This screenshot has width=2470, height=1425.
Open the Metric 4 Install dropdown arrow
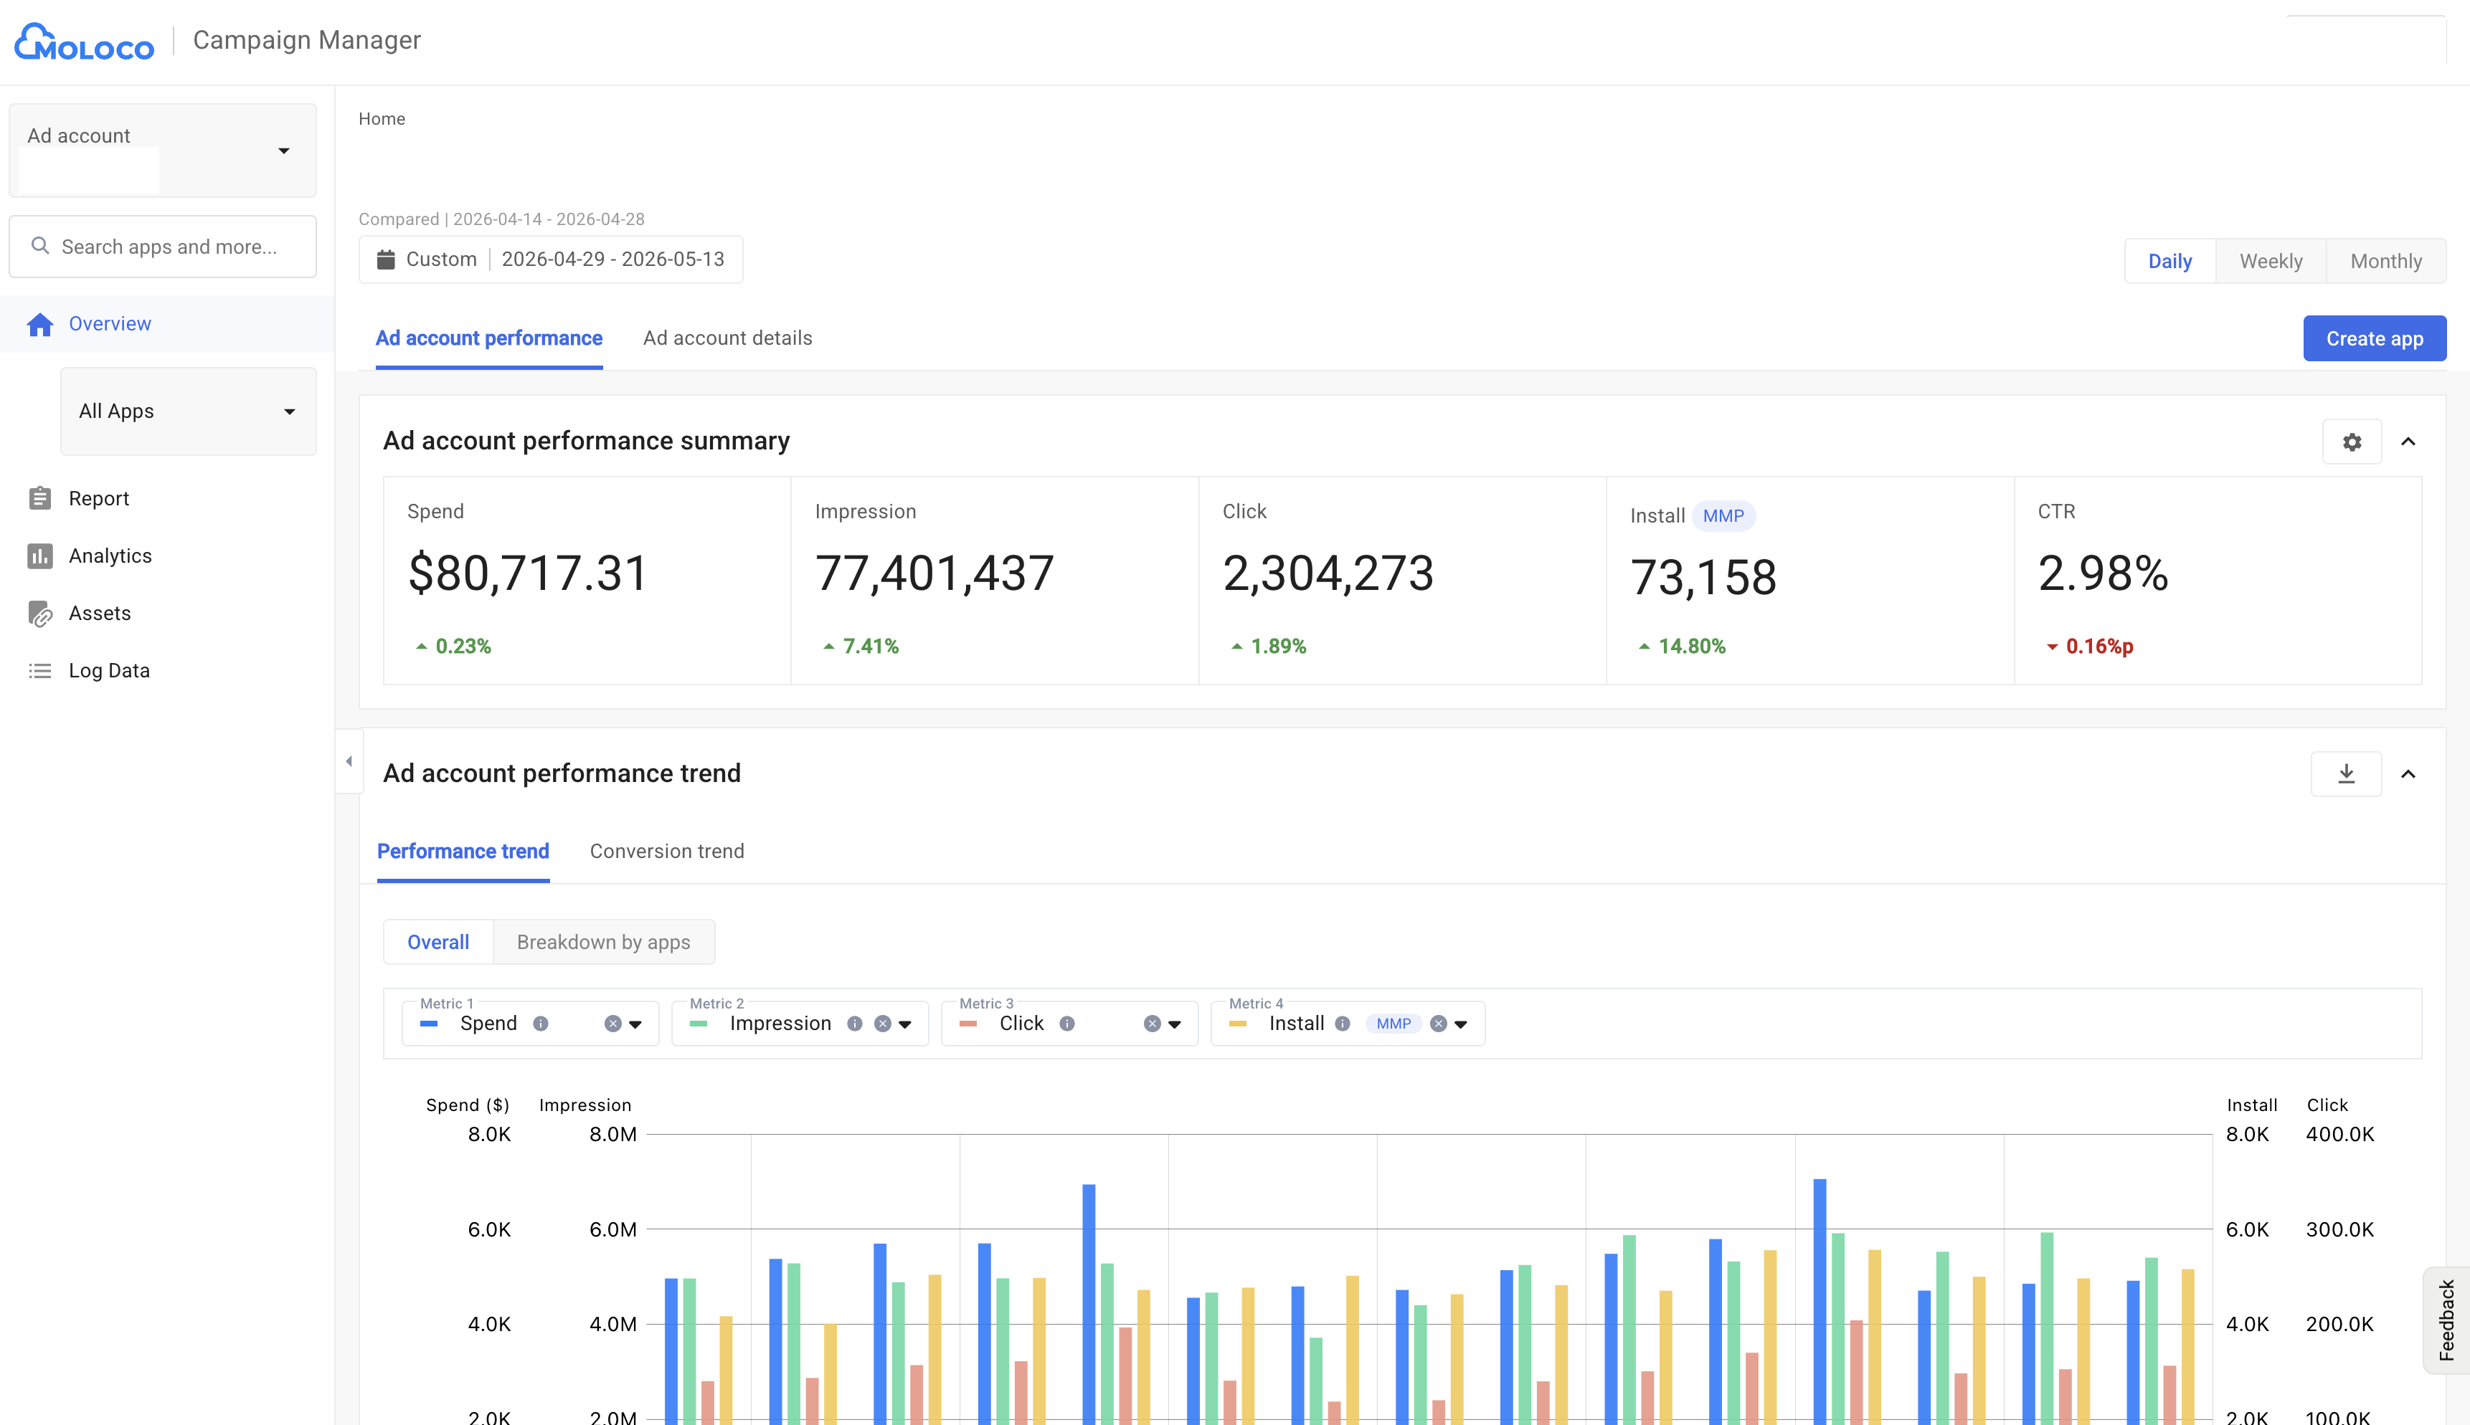1461,1025
